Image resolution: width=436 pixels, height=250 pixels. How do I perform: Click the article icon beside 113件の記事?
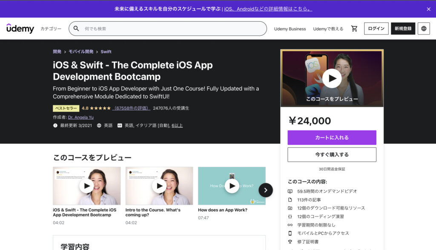click(x=290, y=200)
